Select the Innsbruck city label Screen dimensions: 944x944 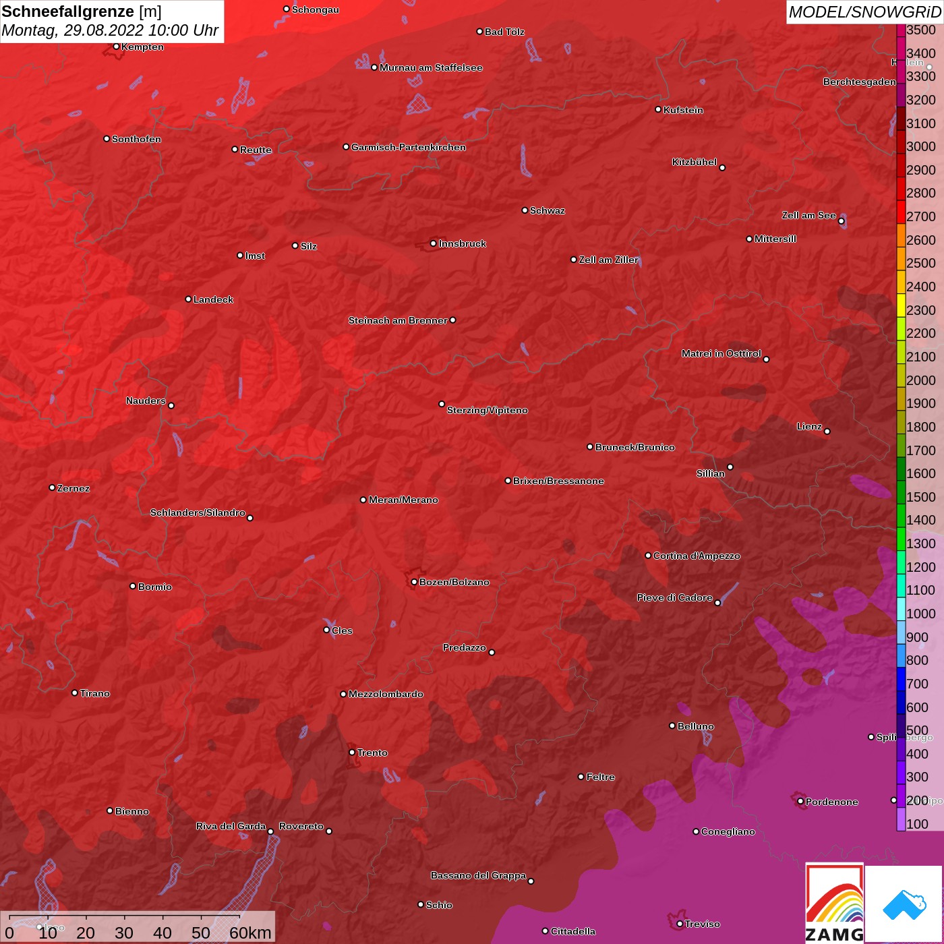pyautogui.click(x=463, y=243)
